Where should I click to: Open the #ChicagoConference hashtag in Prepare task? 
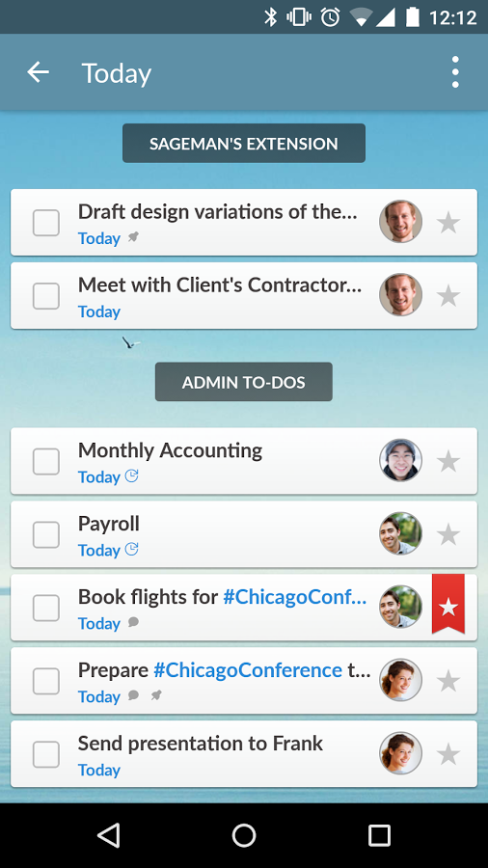coord(248,670)
